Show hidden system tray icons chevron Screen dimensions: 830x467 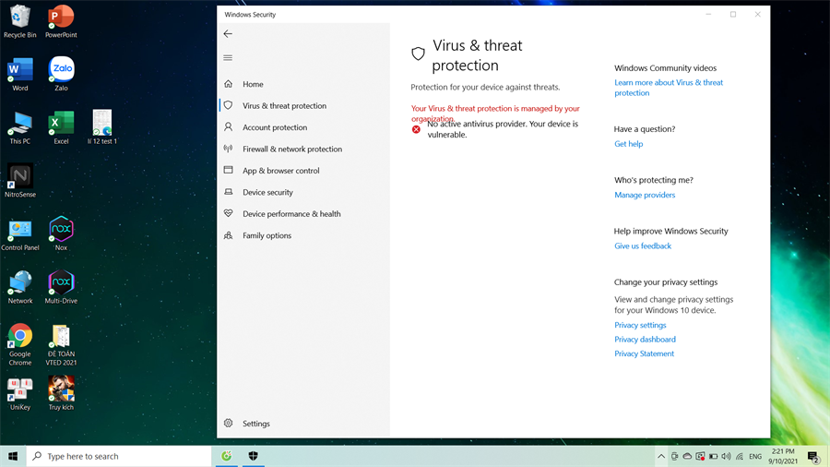click(x=661, y=457)
